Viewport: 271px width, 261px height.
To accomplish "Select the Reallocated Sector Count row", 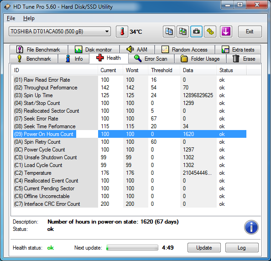I will pyautogui.click(x=130, y=111).
